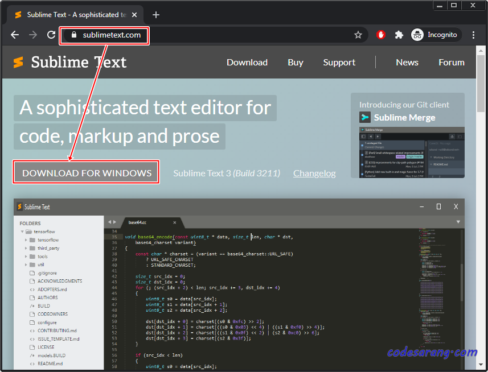Viewport: 488px width, 372px height.
Task: Open models.BUILD in the sidebar
Action: (51, 355)
